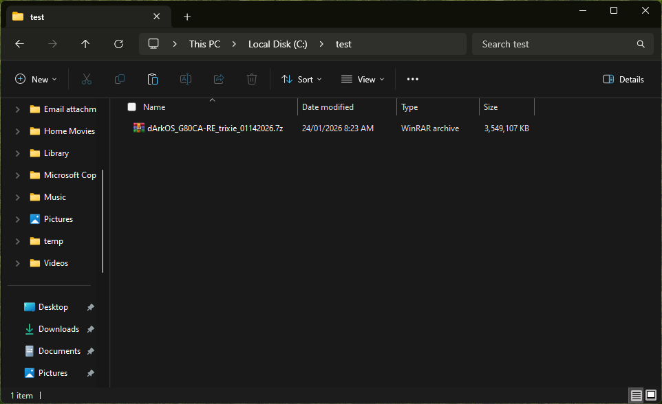Screen dimensions: 662x404
Task: Click the Copy icon in toolbar
Action: 120,79
